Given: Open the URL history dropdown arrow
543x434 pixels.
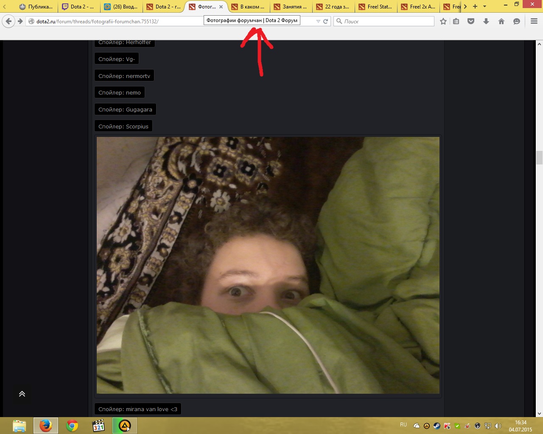Looking at the screenshot, I should [318, 21].
